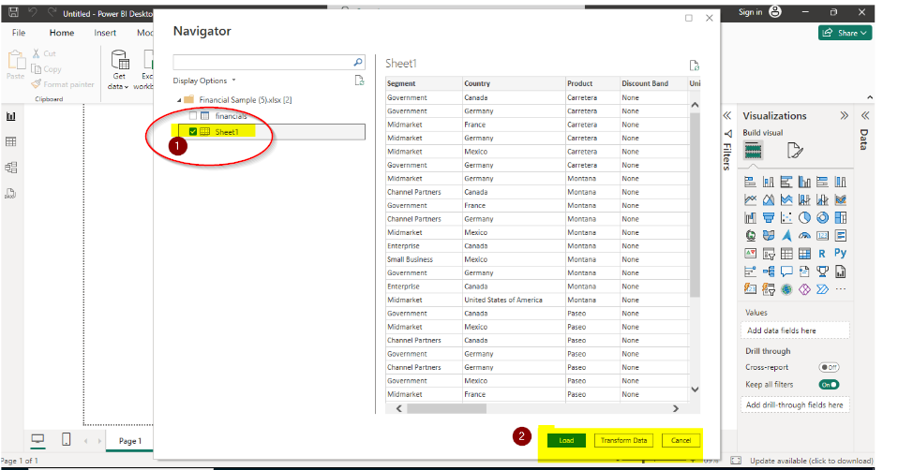Image resolution: width=898 pixels, height=470 pixels.
Task: Insert the R script visual
Action: [x=822, y=254]
